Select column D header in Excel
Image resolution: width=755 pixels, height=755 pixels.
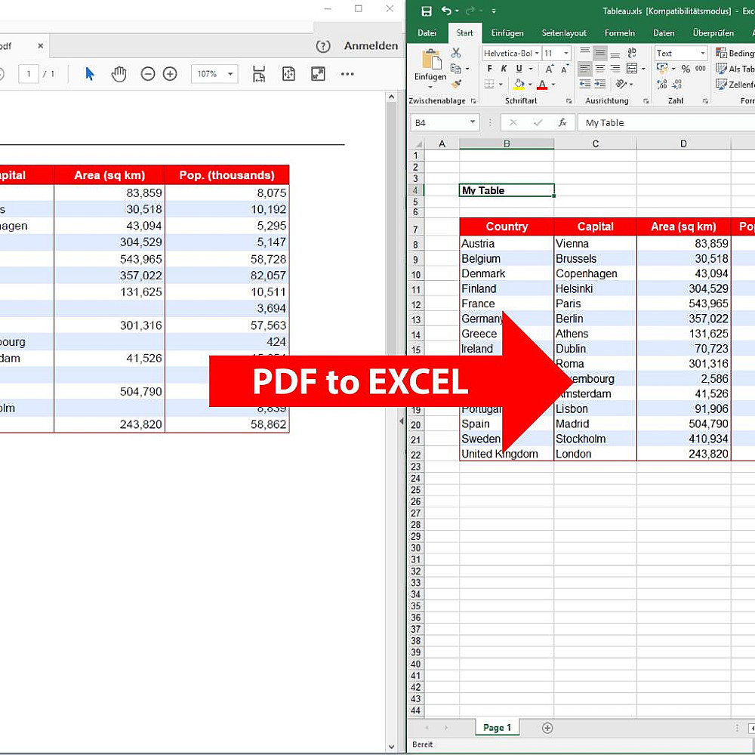coord(683,143)
